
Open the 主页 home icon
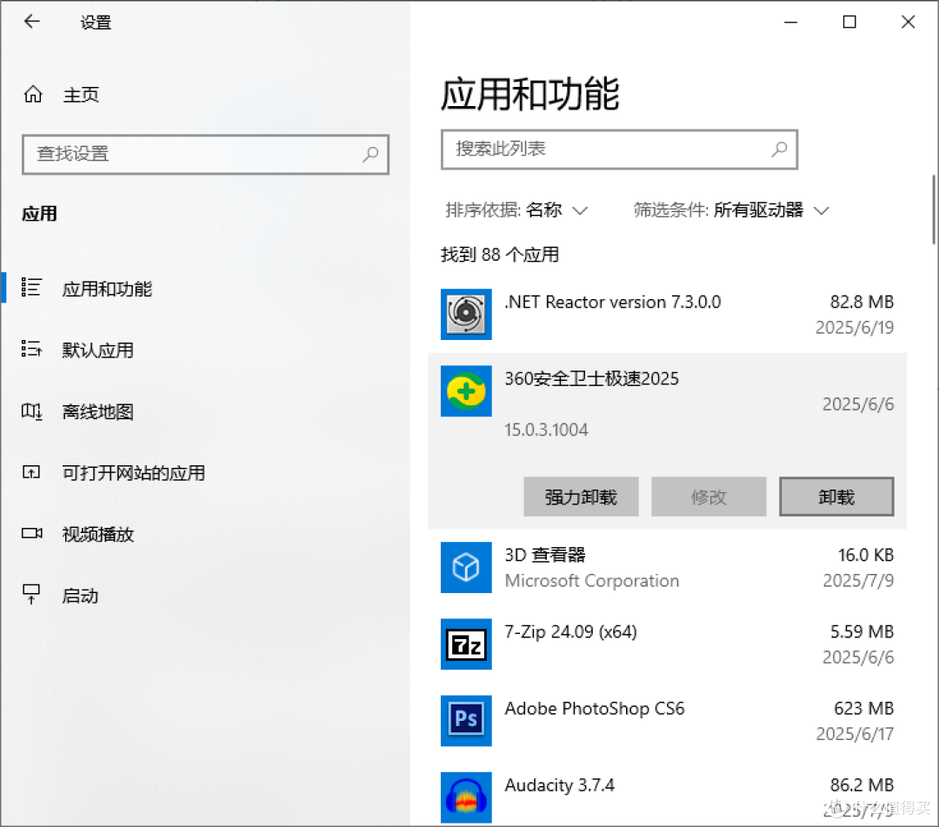click(x=33, y=94)
